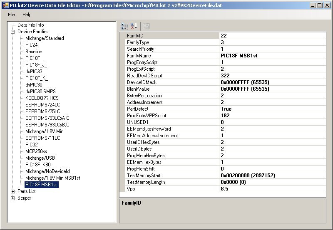Edit the ProgEntryVPPScript value 182
Image resolution: width=333 pixels, height=230 pixels.
[273, 116]
